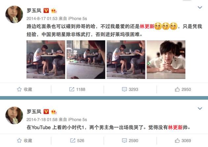Favorite the first post via star 收藏
The image size is (208, 147).
click(x=24, y=89)
